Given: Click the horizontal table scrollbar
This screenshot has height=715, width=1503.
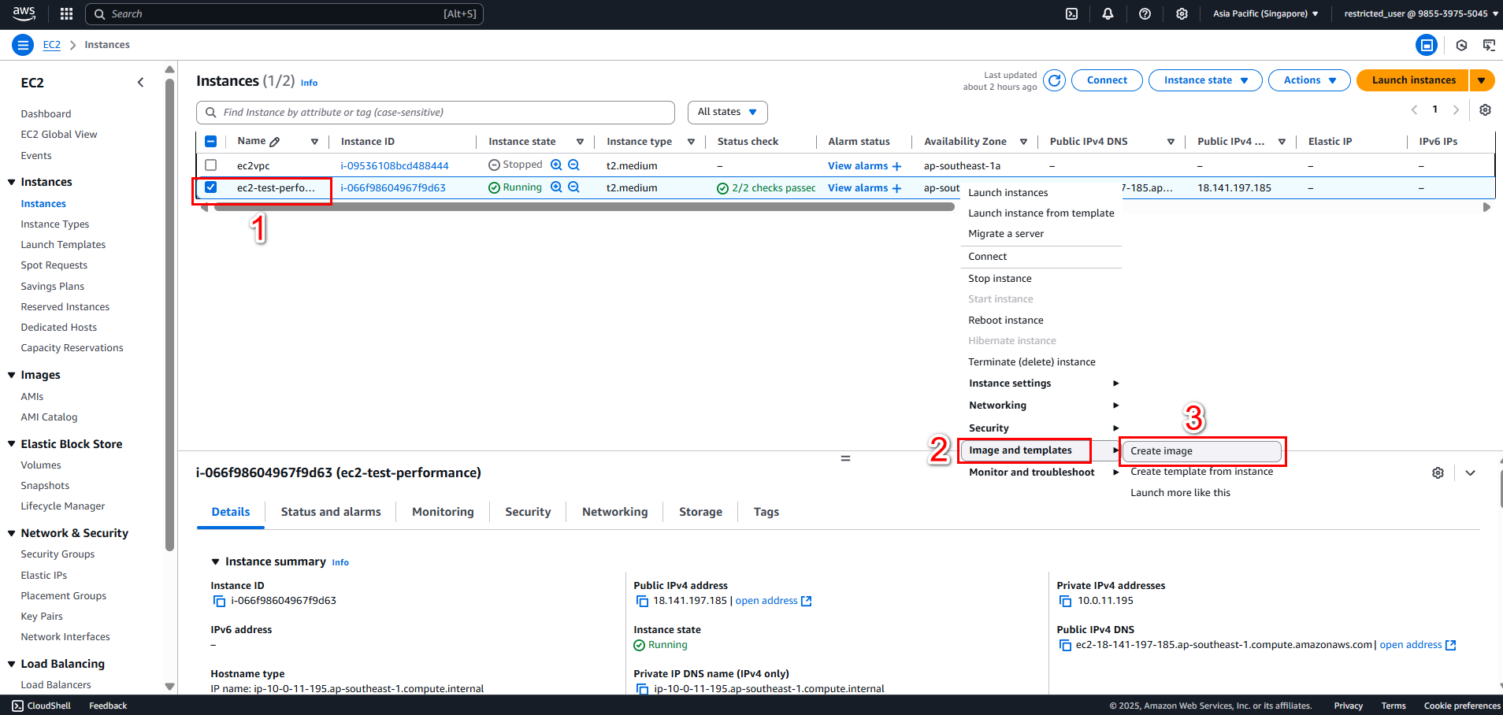Looking at the screenshot, I should click(x=584, y=207).
